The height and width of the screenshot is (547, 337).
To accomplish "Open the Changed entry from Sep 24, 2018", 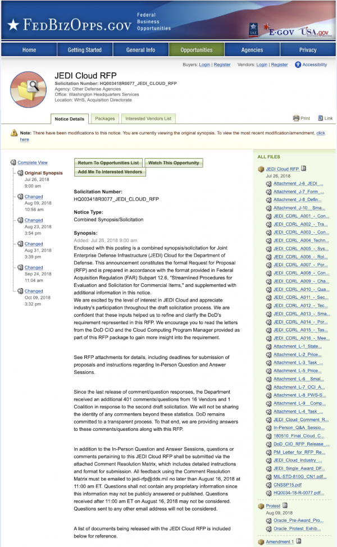I will click(34, 267).
